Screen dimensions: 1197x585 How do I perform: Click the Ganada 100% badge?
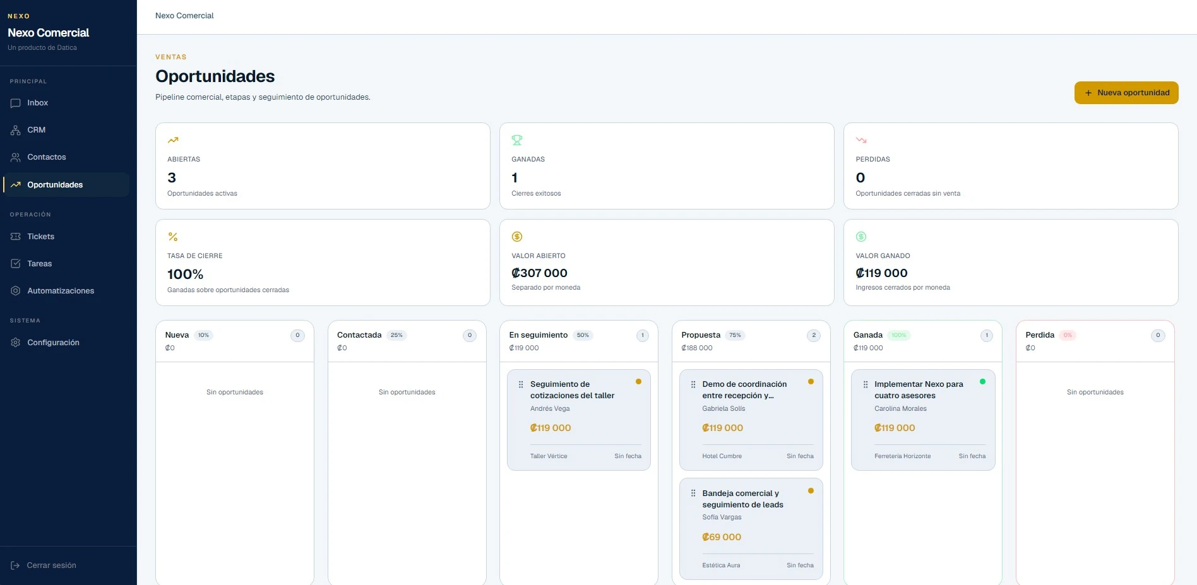899,335
